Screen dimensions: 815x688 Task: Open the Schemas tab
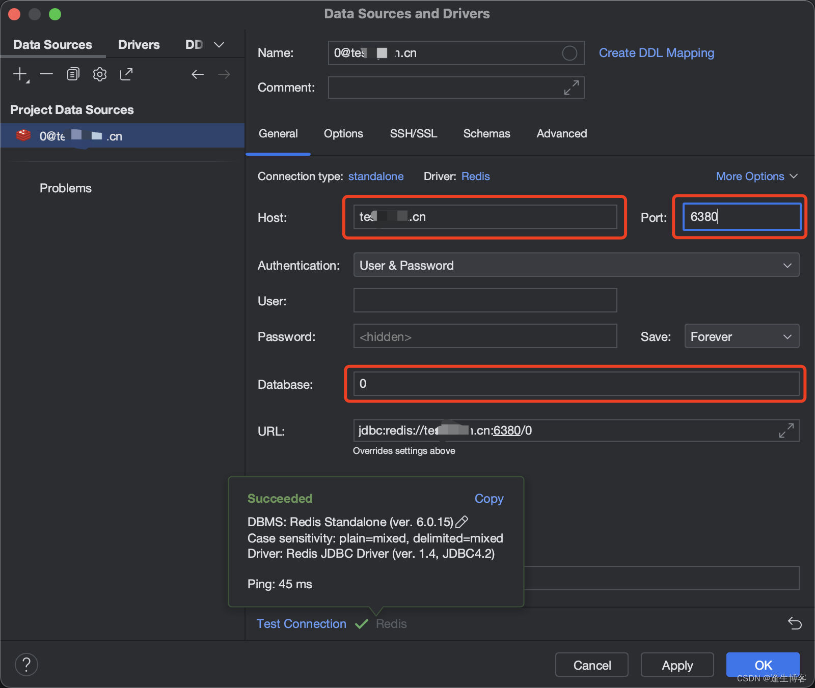point(487,133)
